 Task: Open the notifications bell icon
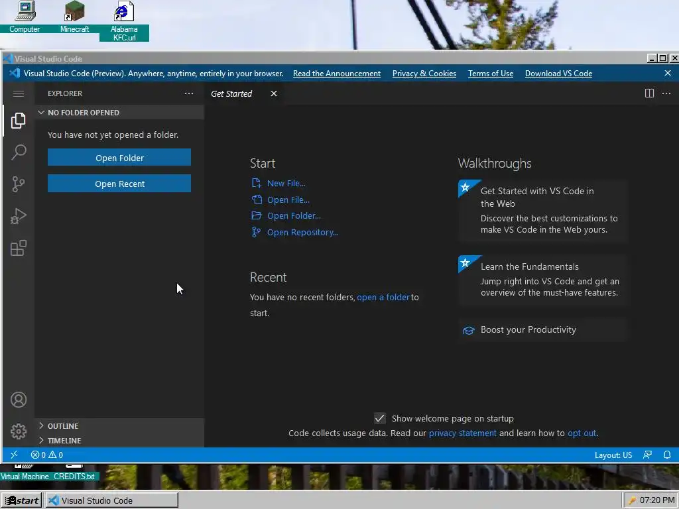point(667,455)
